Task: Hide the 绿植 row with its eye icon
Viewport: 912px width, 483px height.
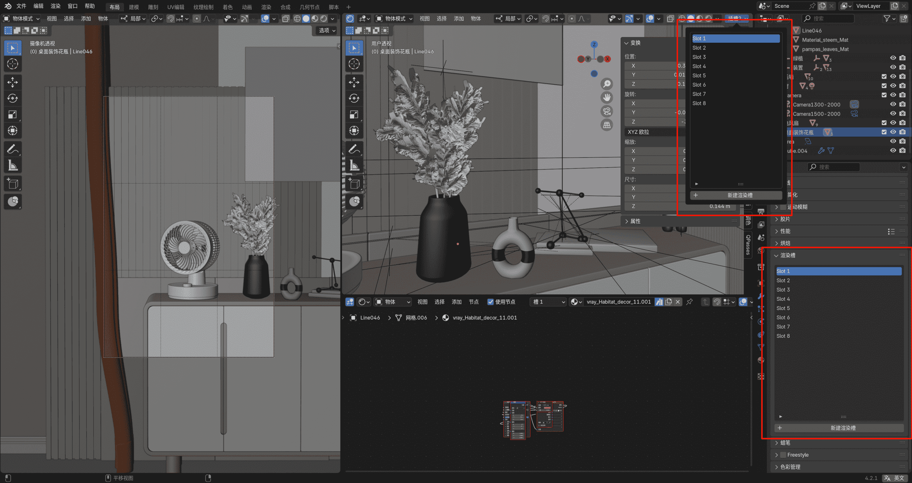Action: click(893, 58)
